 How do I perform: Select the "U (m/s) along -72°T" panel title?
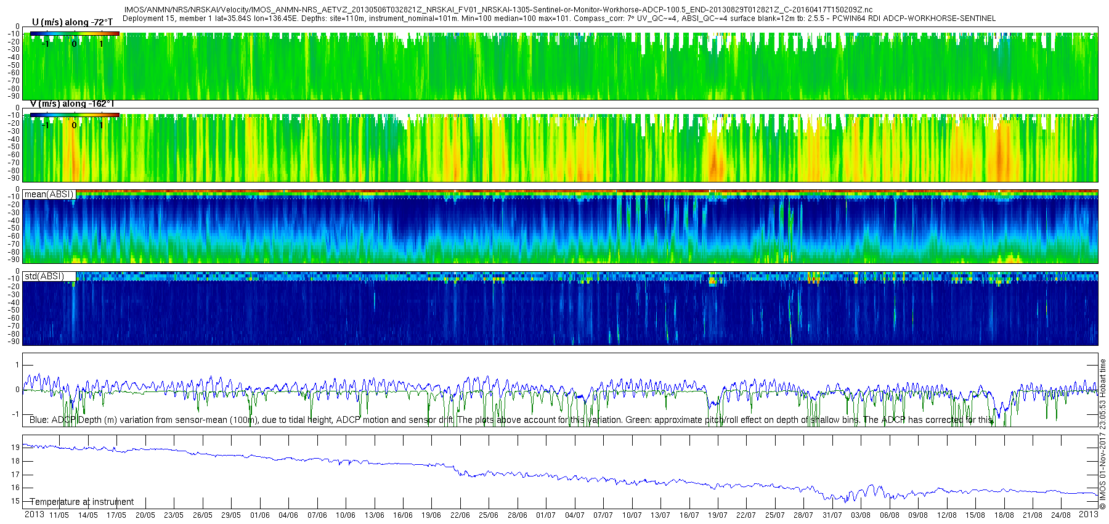tap(72, 22)
